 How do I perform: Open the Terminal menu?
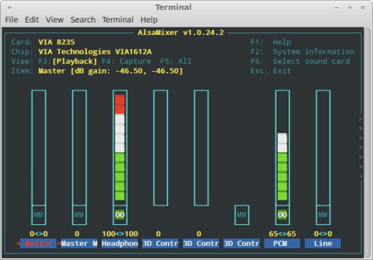pos(118,20)
